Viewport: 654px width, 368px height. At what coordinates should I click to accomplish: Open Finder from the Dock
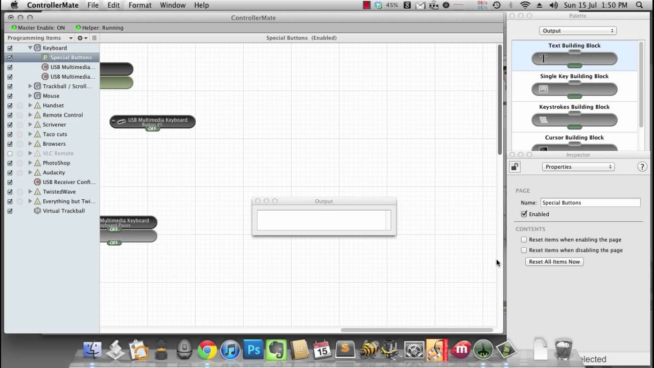click(x=92, y=350)
